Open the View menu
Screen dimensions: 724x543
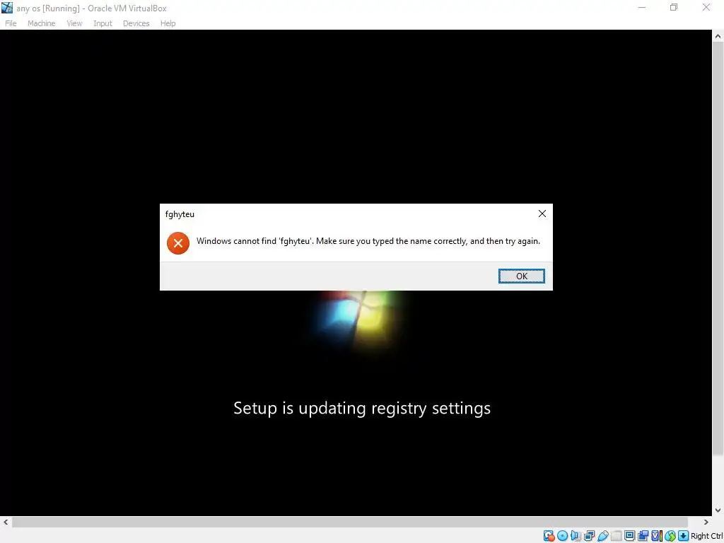pos(74,23)
